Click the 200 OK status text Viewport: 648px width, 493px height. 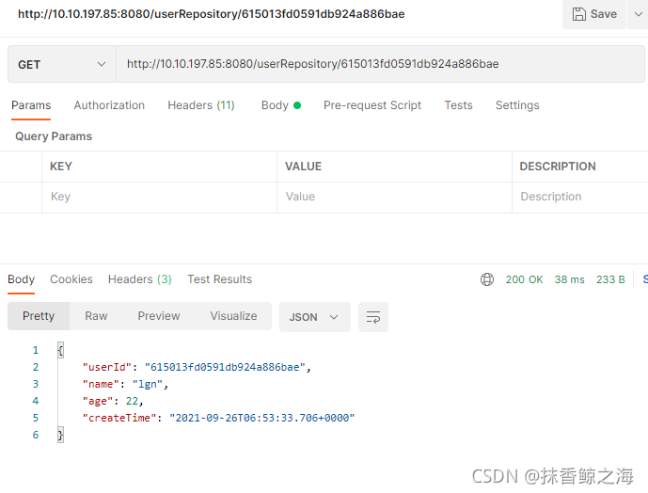pos(524,280)
